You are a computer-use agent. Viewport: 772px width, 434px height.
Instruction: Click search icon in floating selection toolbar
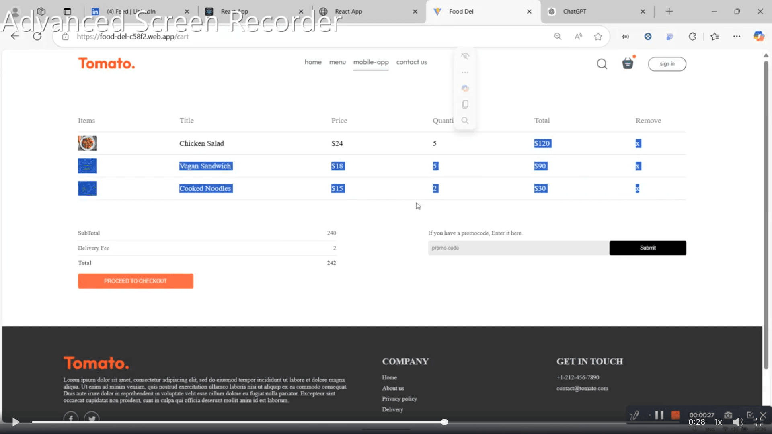coord(465,121)
